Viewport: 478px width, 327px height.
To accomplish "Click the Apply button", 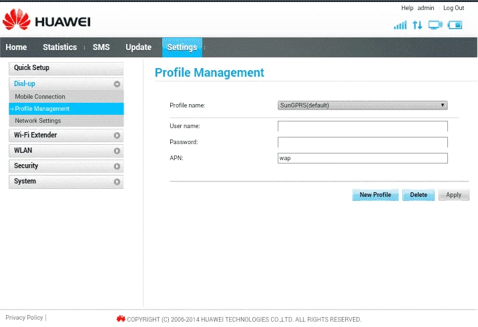I will click(x=453, y=195).
